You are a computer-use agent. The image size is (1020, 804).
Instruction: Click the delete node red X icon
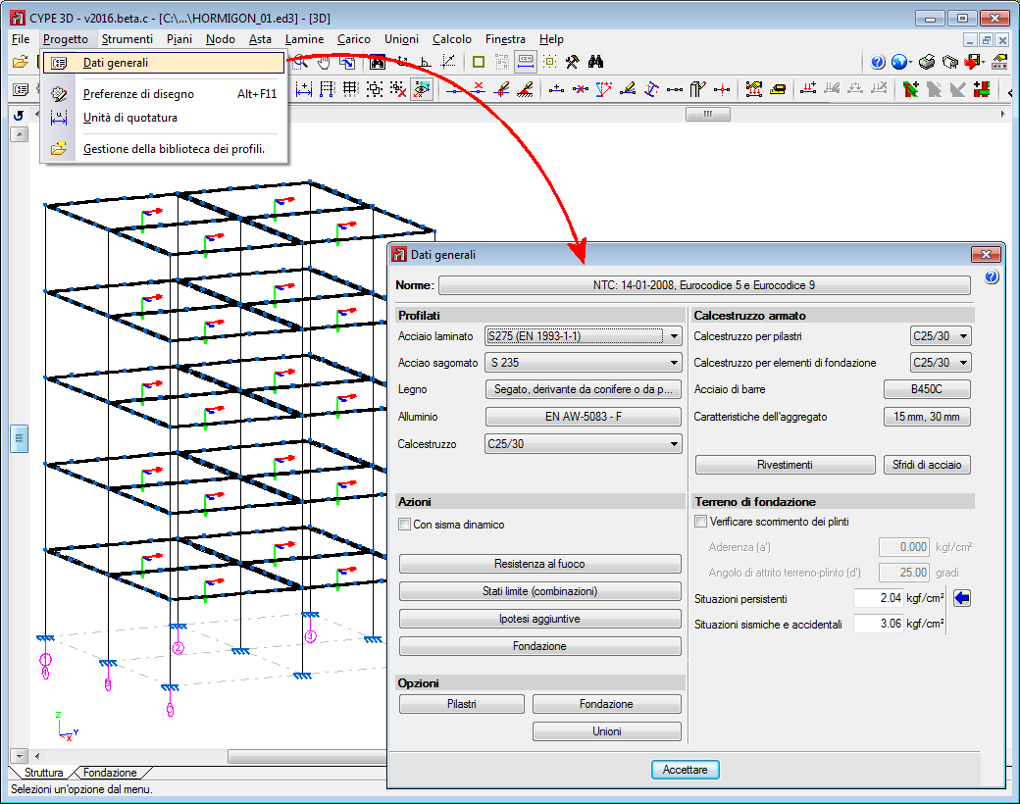pyautogui.click(x=479, y=89)
